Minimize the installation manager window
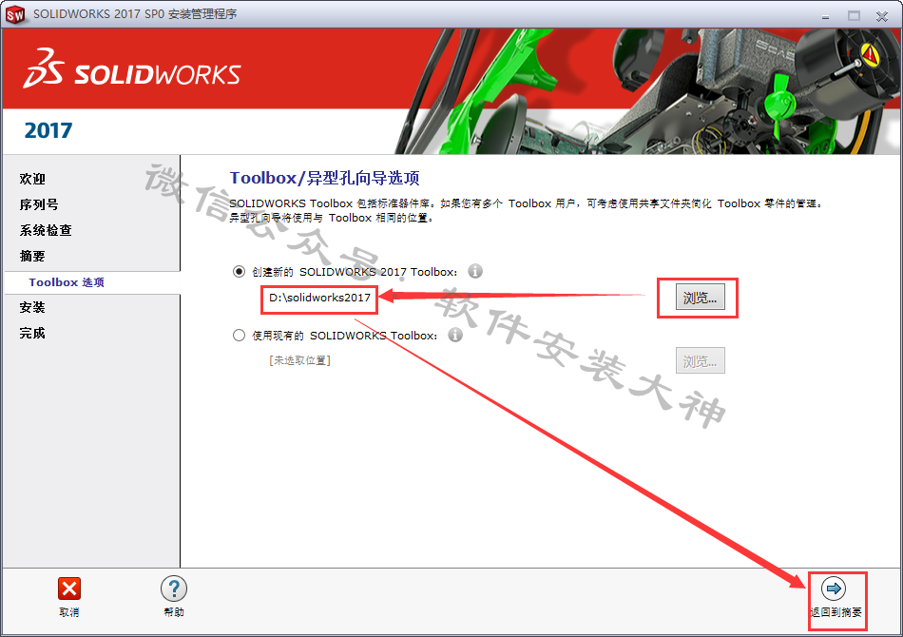The image size is (903, 637). click(825, 16)
